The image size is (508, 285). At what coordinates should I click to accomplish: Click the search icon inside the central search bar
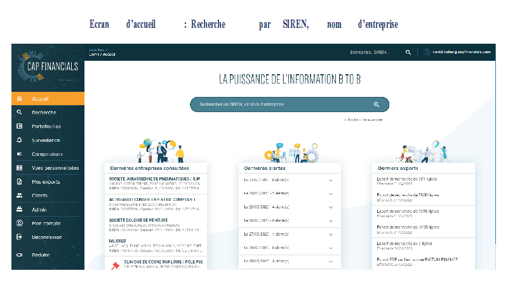tap(377, 104)
